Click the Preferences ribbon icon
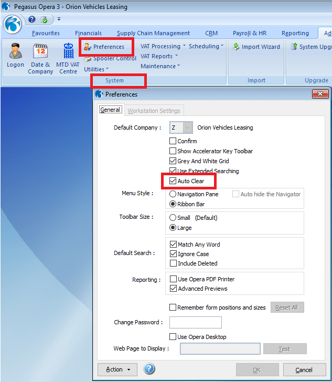Screen dimensions: 332x382 [88, 47]
